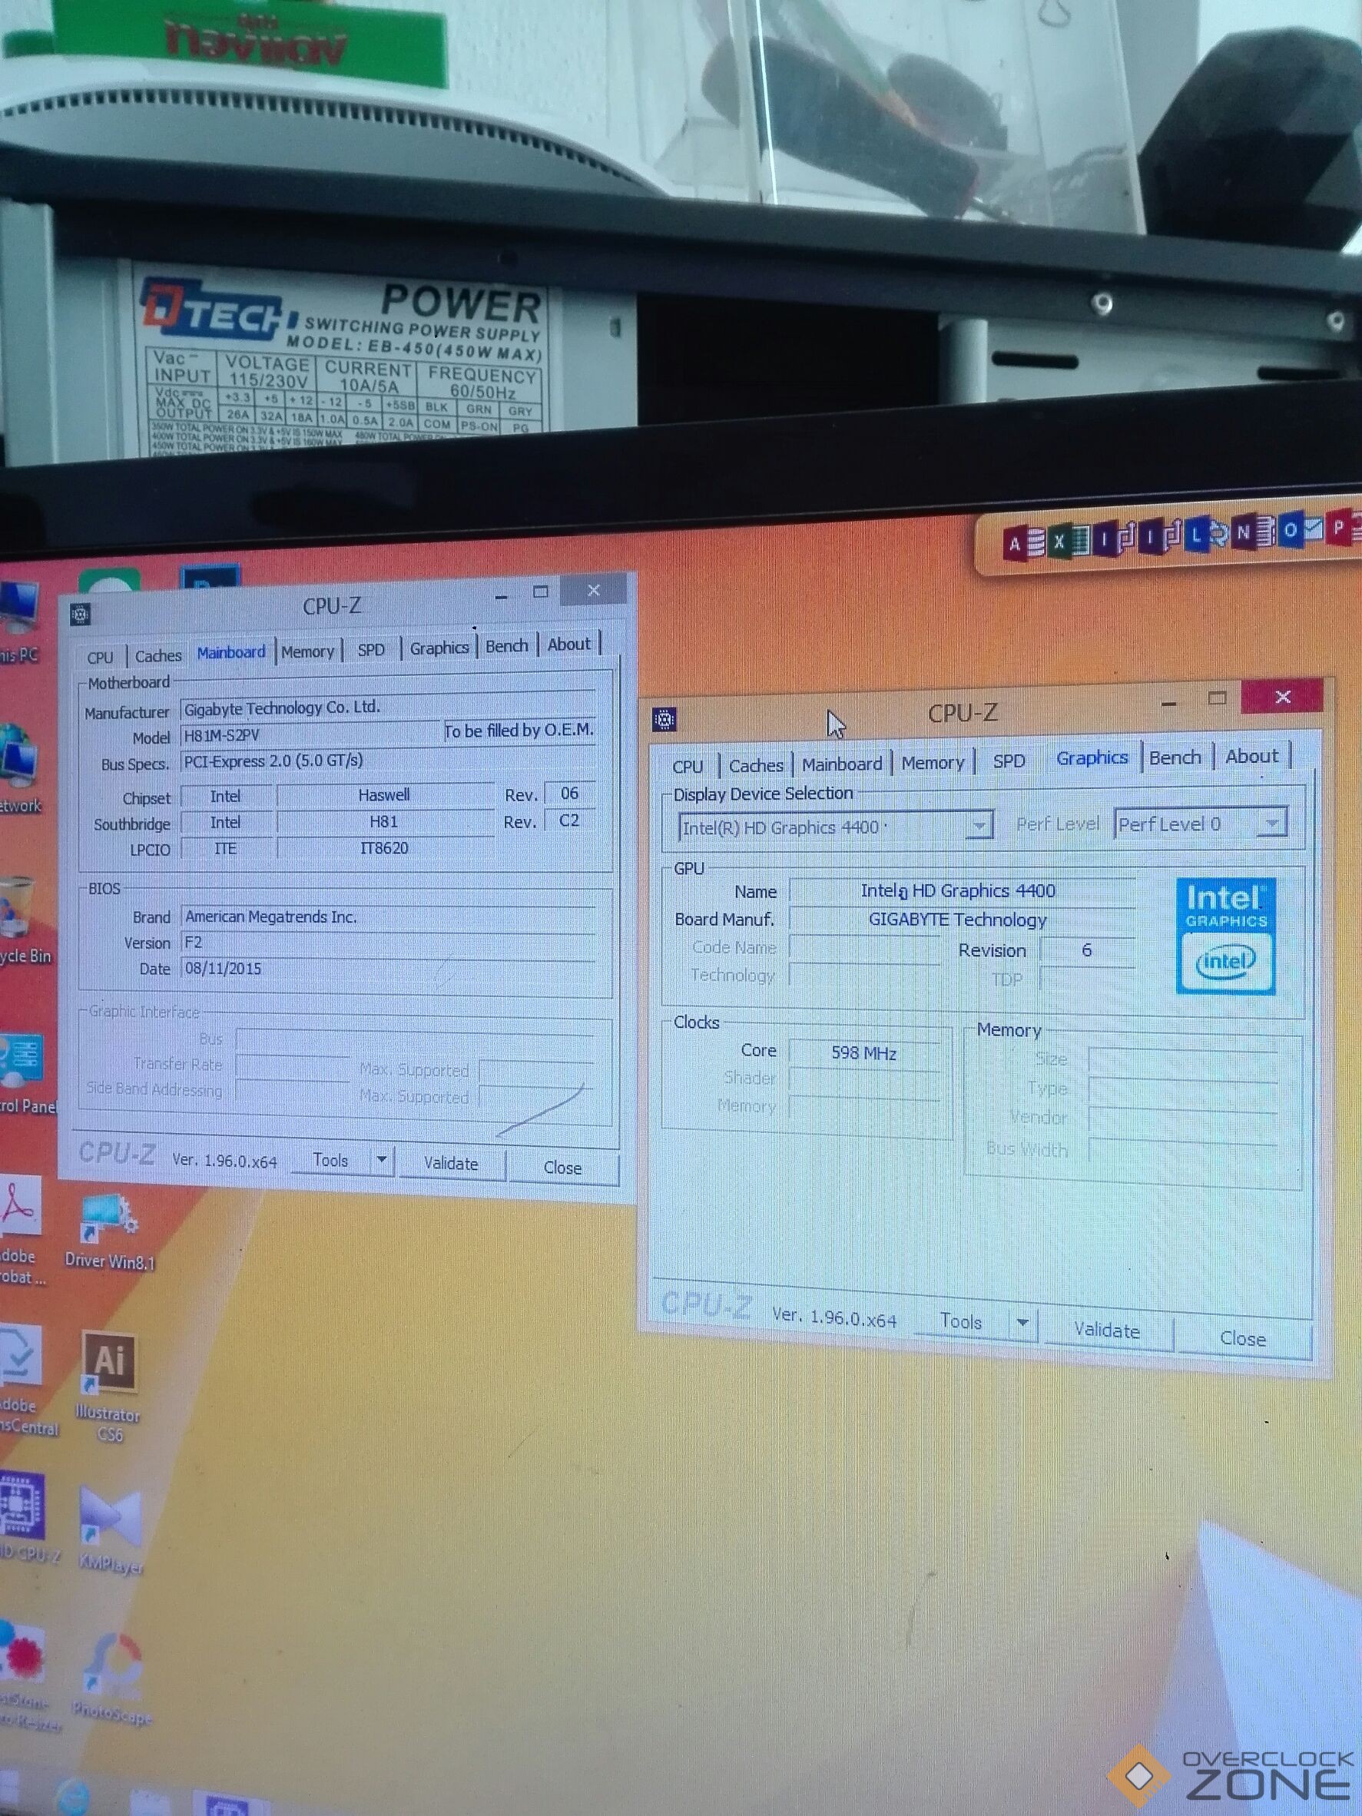Click the PCI-Express 2.0 (5.0 GT/s) field
The width and height of the screenshot is (1362, 1816).
(x=387, y=761)
